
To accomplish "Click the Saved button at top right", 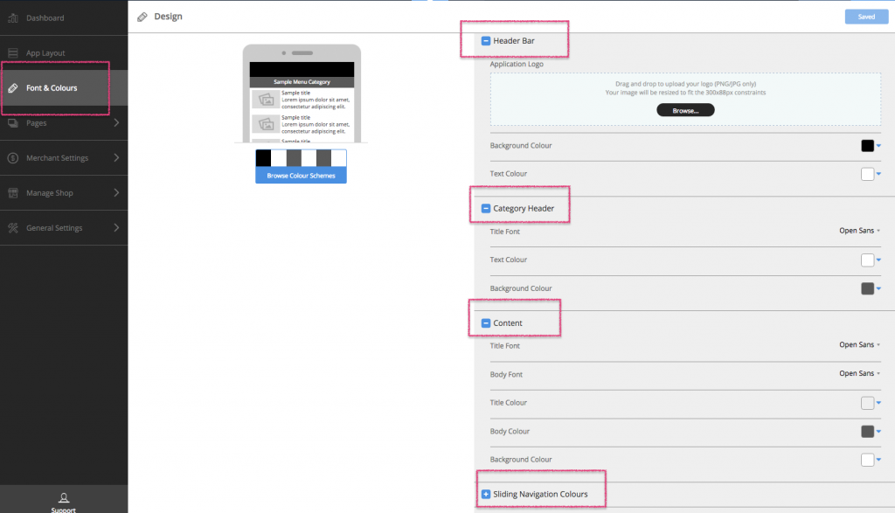I will pos(865,16).
